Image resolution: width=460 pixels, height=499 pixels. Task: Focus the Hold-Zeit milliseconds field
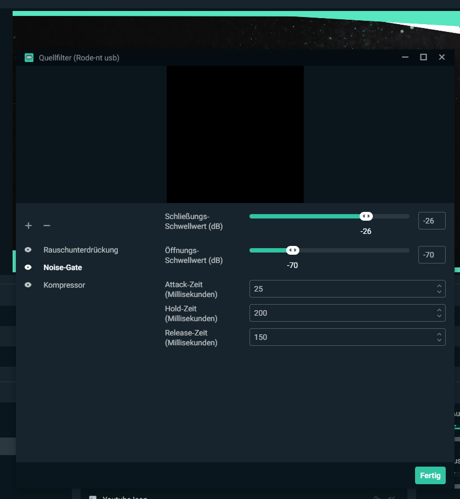tap(340, 313)
